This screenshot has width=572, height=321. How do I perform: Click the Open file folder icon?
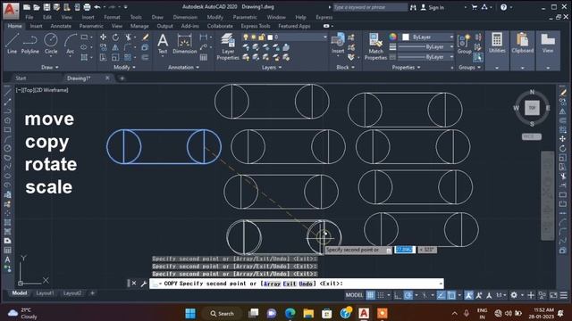click(37, 7)
